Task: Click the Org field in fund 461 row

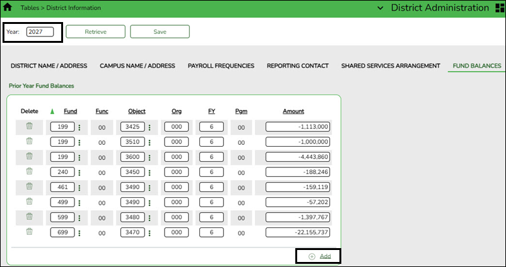Action: 176,187
